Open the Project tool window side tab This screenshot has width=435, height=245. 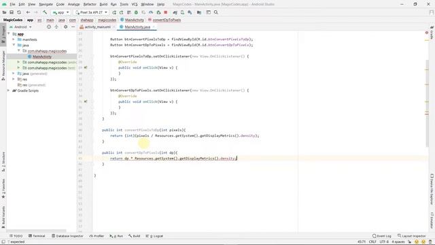point(3,35)
